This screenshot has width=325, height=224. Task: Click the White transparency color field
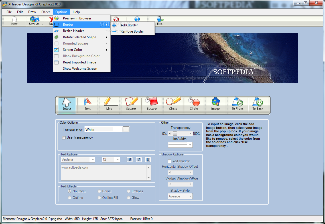click(103, 129)
